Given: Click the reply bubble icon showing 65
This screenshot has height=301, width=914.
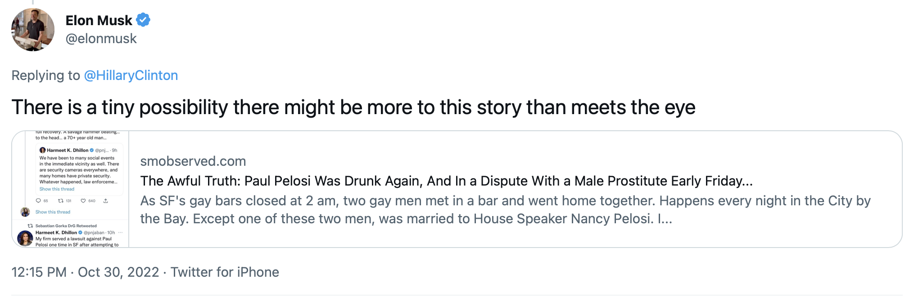Looking at the screenshot, I should [38, 201].
